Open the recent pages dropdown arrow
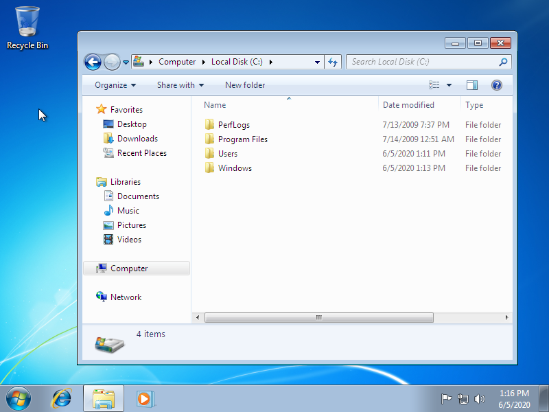549x412 pixels. click(x=126, y=62)
